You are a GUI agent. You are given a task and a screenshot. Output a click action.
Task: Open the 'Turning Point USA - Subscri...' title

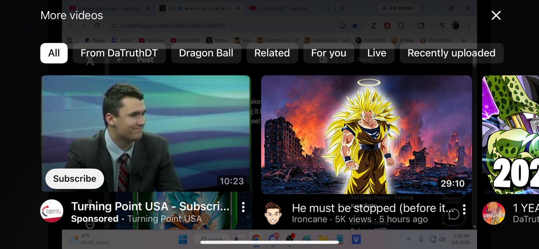pyautogui.click(x=150, y=206)
